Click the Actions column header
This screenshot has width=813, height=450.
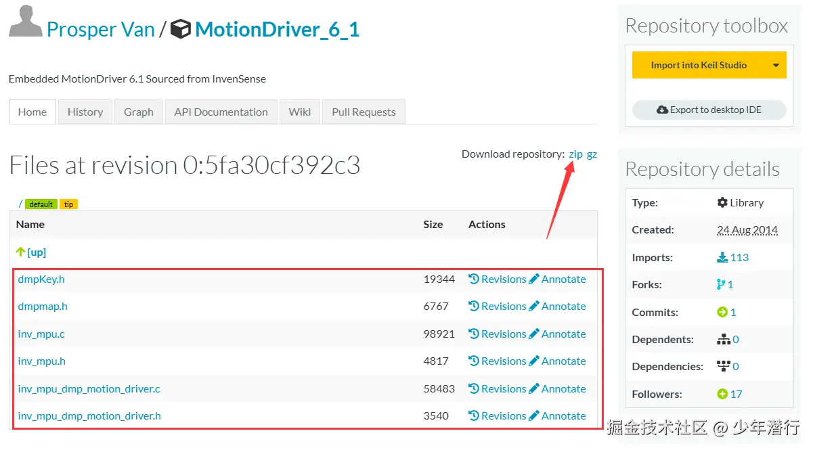click(487, 224)
